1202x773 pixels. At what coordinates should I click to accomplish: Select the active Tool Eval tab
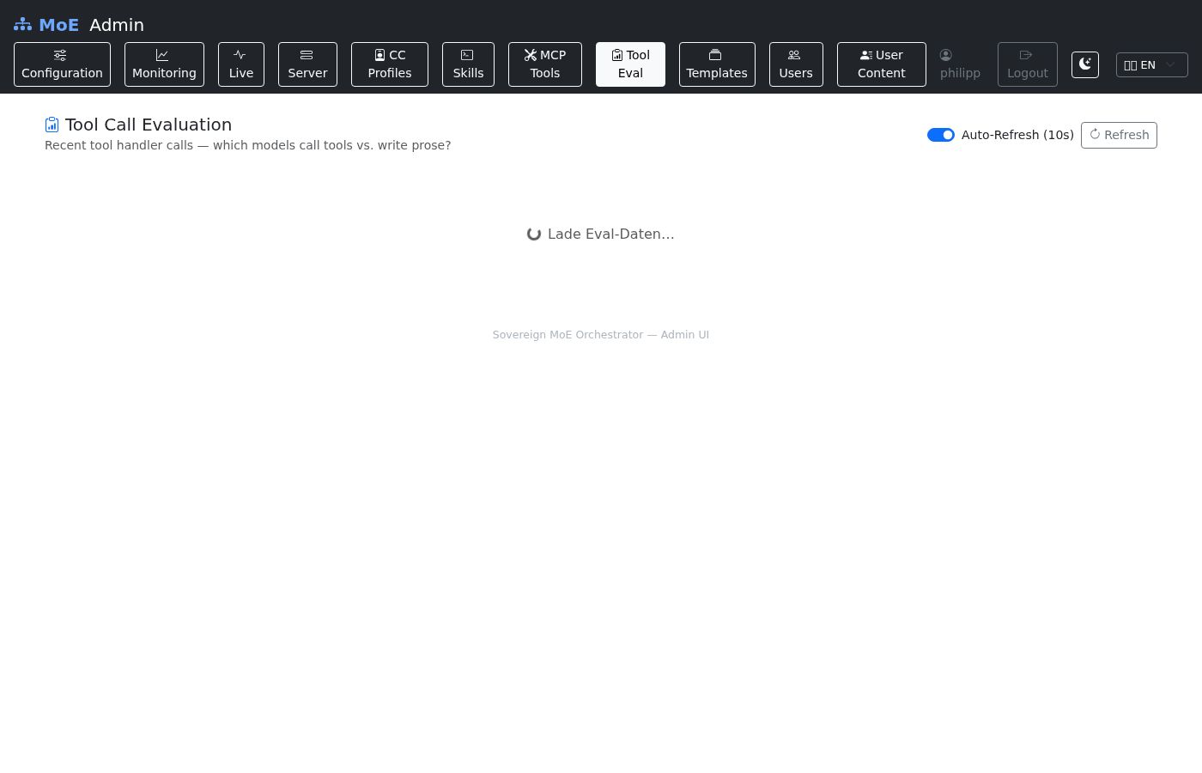coord(630,64)
